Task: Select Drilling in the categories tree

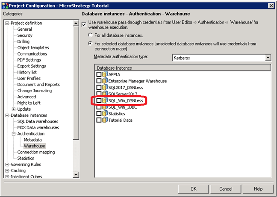Action: coord(24,41)
